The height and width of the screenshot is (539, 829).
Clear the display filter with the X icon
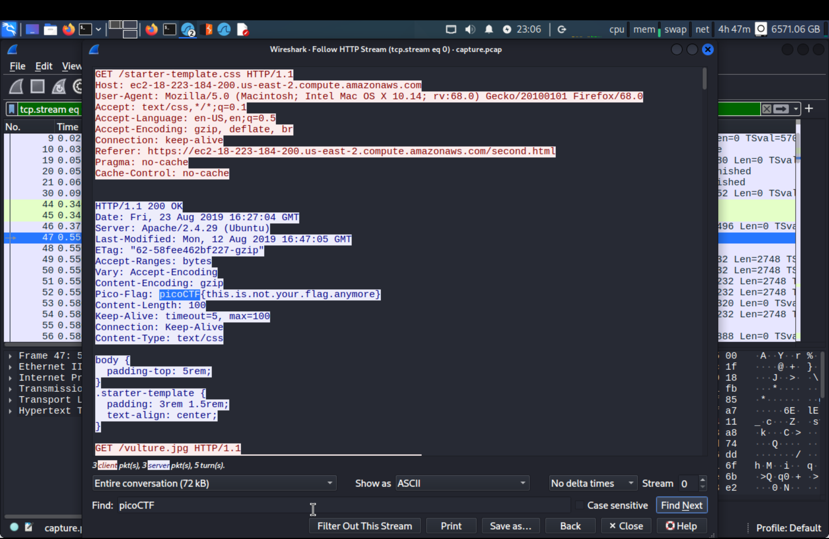tap(766, 109)
